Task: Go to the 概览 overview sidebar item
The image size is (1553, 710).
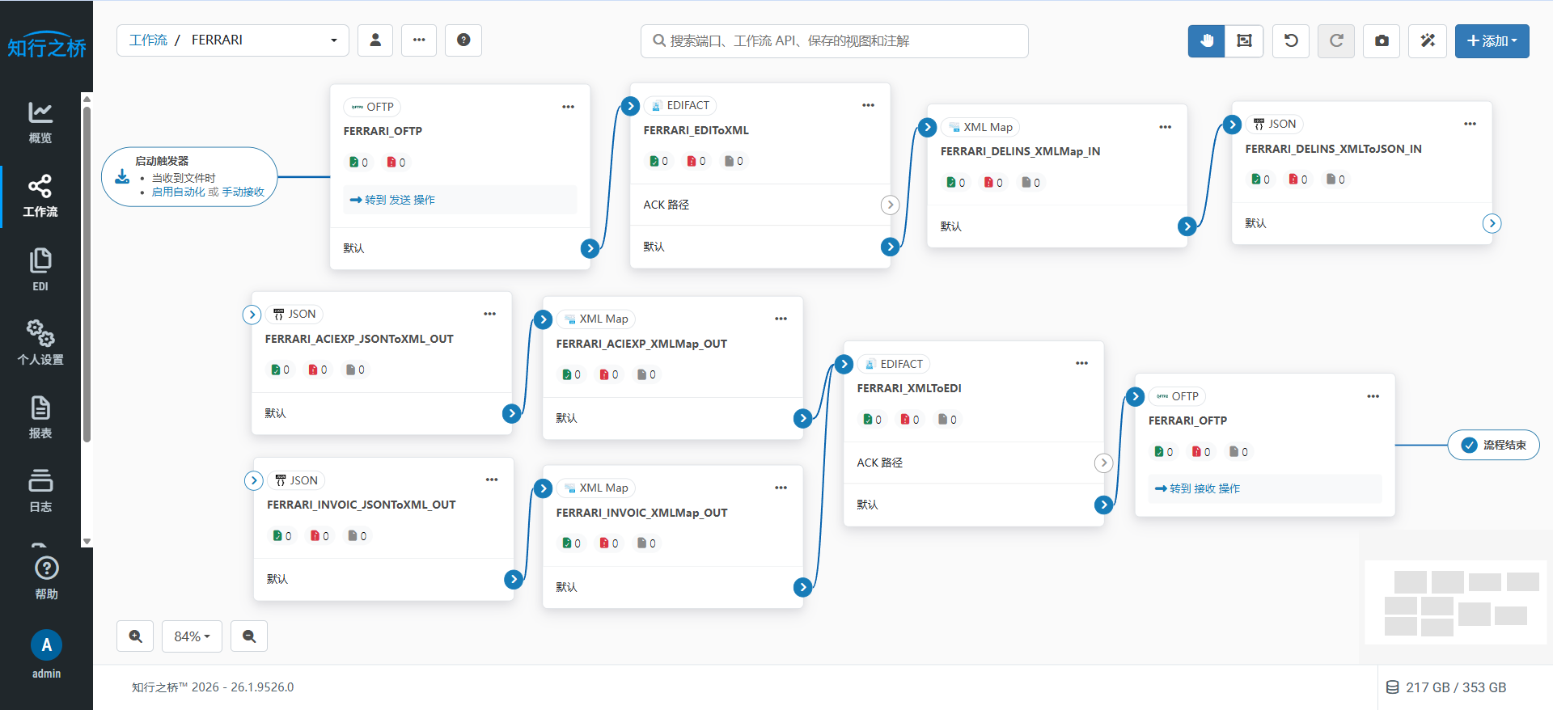Action: coord(40,122)
